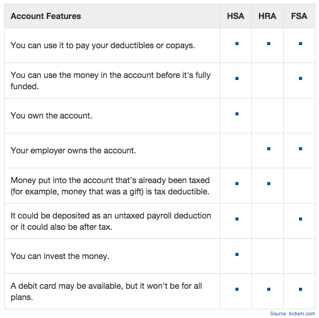Click HSA marker for 'You can invest the money'
Image resolution: width=319 pixels, height=318 pixels.
(x=237, y=254)
